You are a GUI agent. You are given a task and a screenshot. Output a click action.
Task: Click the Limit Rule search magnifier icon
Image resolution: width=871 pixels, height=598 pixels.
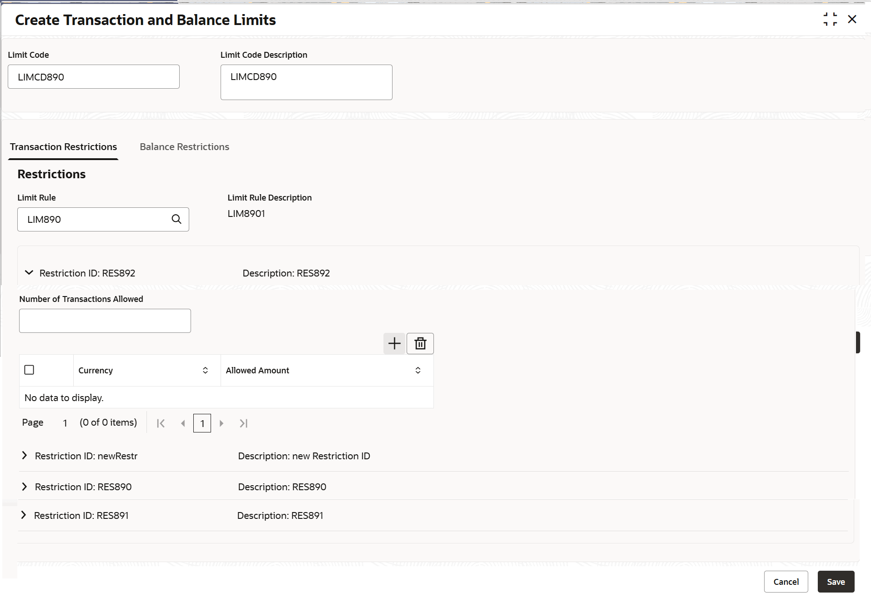pos(176,219)
